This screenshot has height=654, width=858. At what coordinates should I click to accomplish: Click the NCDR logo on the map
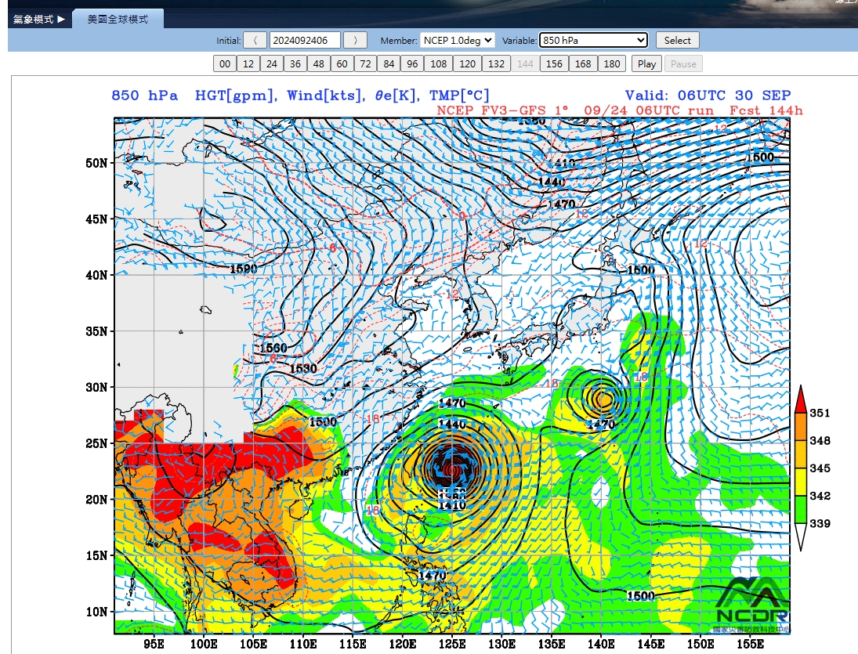[752, 605]
